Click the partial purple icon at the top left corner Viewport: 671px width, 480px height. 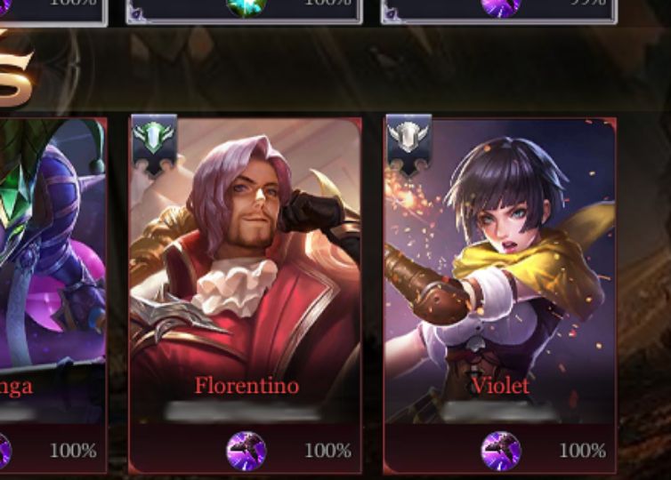[x=4, y=7]
